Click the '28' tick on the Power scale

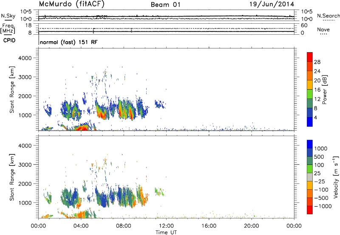317,62
